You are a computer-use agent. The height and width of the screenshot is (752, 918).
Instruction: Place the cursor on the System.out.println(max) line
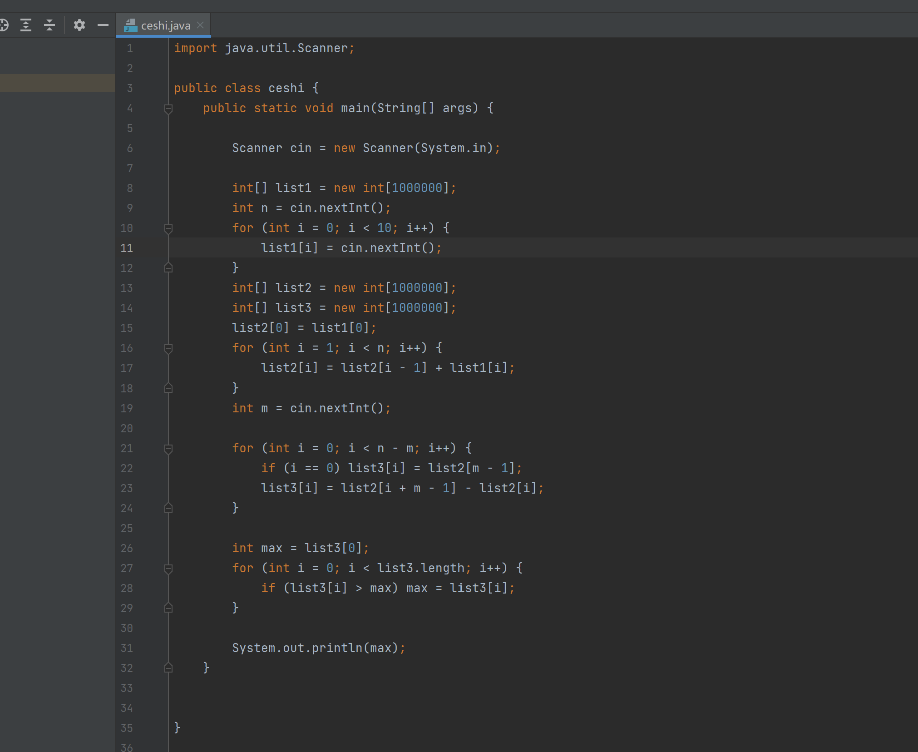coord(318,648)
